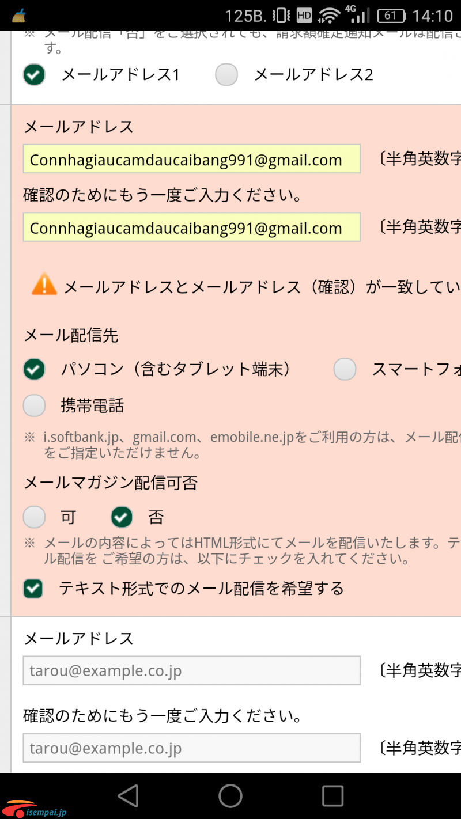This screenshot has height=819, width=461.
Task: Focus the confirmation gmail address field
Action: click(x=191, y=227)
